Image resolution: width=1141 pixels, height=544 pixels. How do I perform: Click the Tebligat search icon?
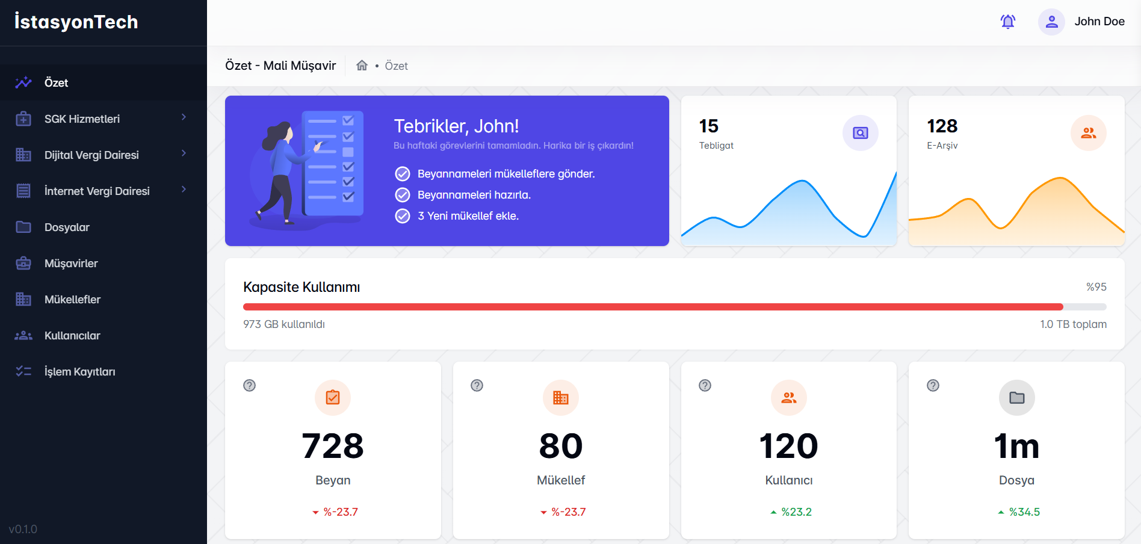pos(860,133)
